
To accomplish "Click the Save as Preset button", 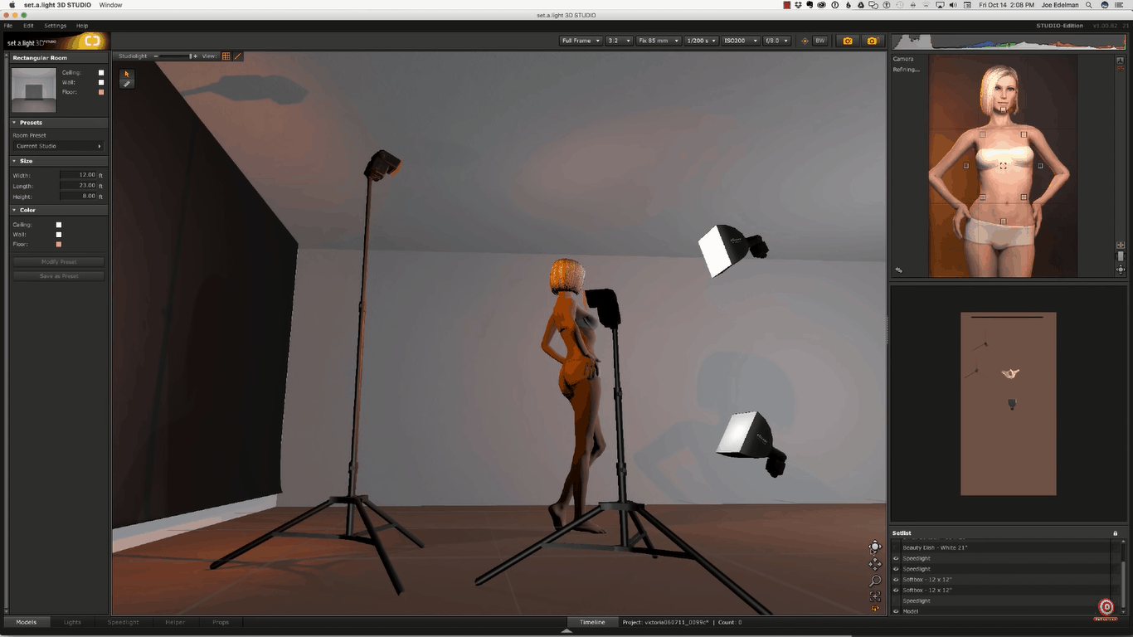I will pyautogui.click(x=59, y=276).
